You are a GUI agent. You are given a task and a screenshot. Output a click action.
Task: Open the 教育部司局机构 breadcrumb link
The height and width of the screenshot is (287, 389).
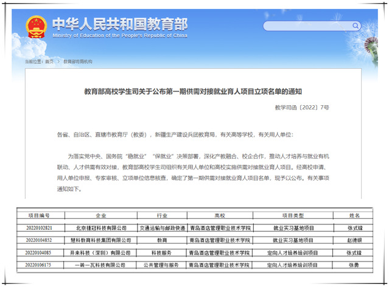(x=78, y=61)
